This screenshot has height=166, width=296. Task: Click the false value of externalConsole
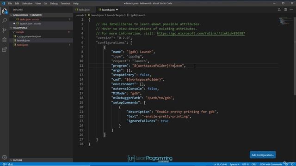(x=152, y=89)
